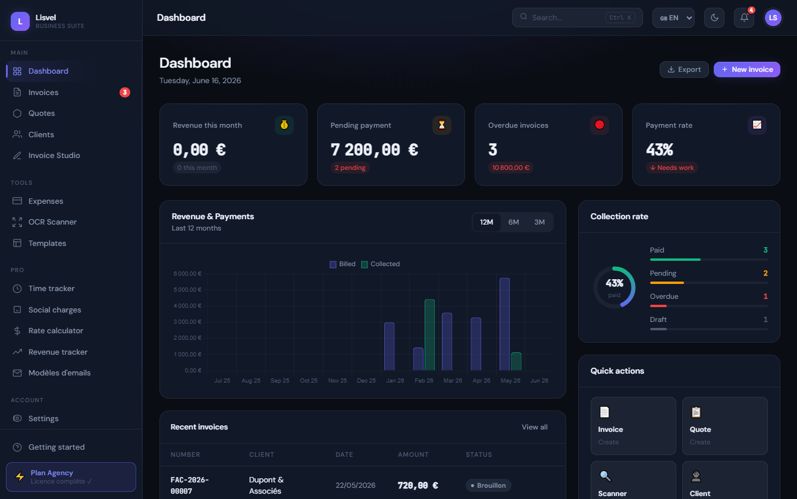Click the red circle icon on the overdue invoices card

point(600,125)
